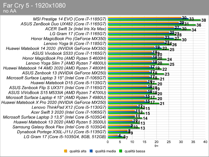The height and width of the screenshot is (157, 209).
Task: Click Microsoft Surface Laptop 3 15" label
Action: tap(56, 78)
